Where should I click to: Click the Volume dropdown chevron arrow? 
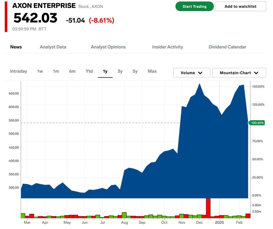click(200, 73)
